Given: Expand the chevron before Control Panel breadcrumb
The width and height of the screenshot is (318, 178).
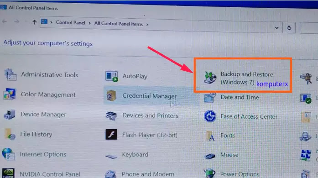Looking at the screenshot, I should pos(51,22).
